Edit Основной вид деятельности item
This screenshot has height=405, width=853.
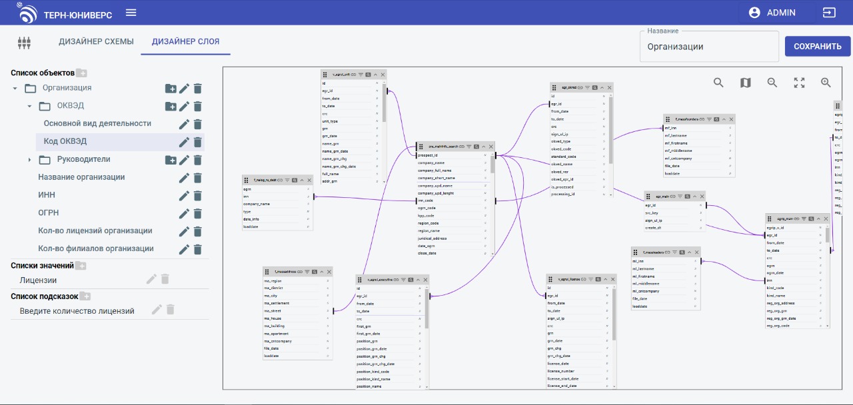184,124
